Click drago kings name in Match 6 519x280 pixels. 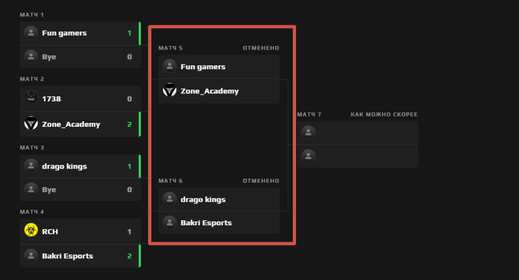point(203,199)
